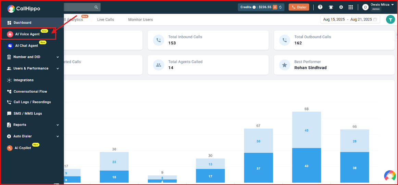Click the Rohan Sindhvad name
398x185 pixels.
tap(310, 68)
